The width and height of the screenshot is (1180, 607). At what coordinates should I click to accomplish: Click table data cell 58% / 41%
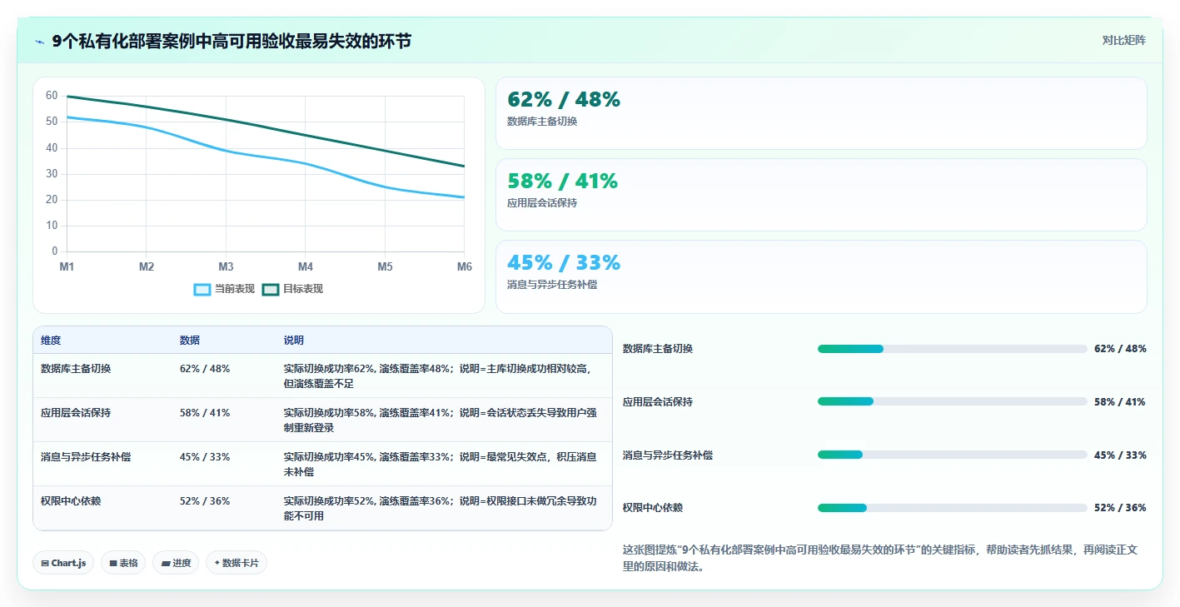coord(205,412)
